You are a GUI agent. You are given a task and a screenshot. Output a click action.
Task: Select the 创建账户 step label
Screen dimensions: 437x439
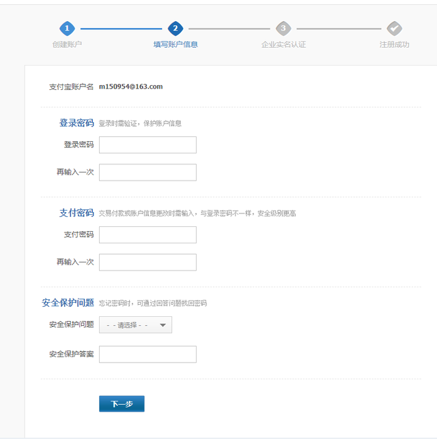pos(66,44)
